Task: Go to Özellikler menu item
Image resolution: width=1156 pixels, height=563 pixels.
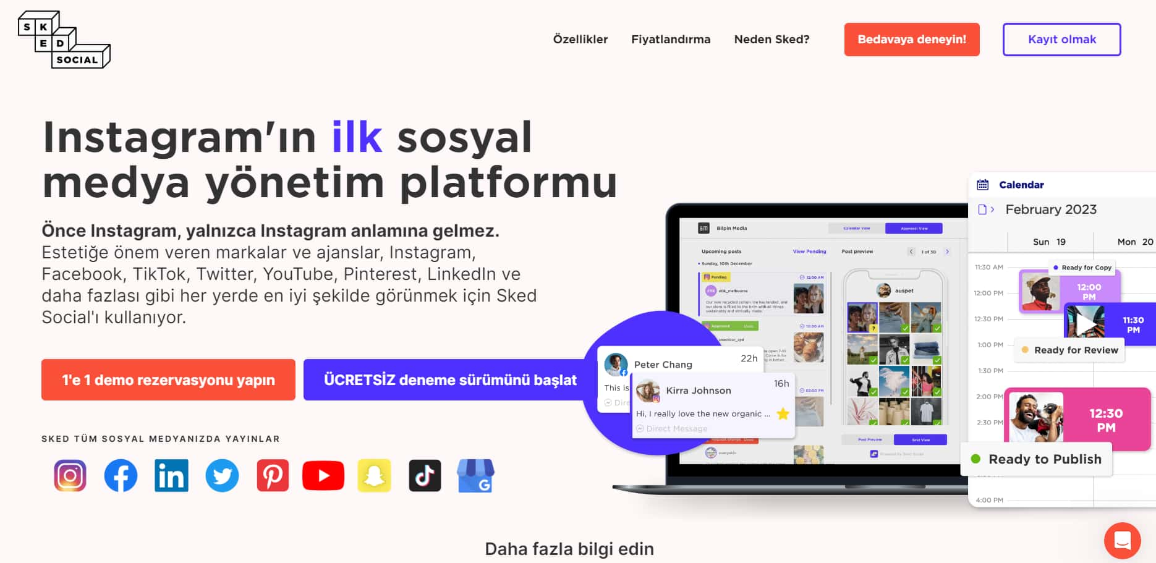Action: pos(580,40)
